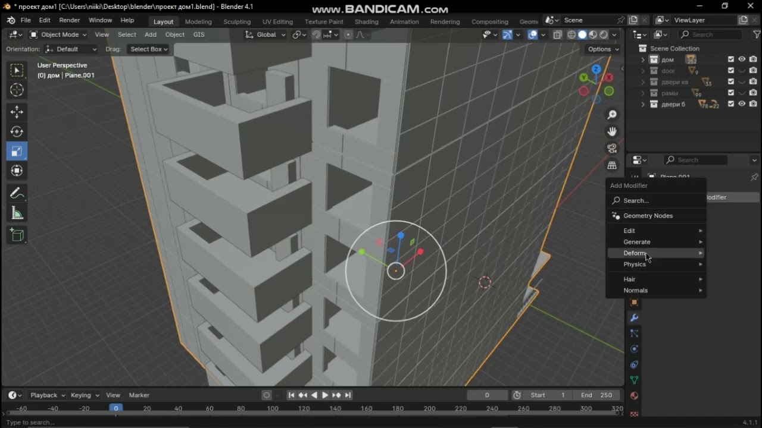
Task: Expand the двери б collection
Action: [x=643, y=104]
